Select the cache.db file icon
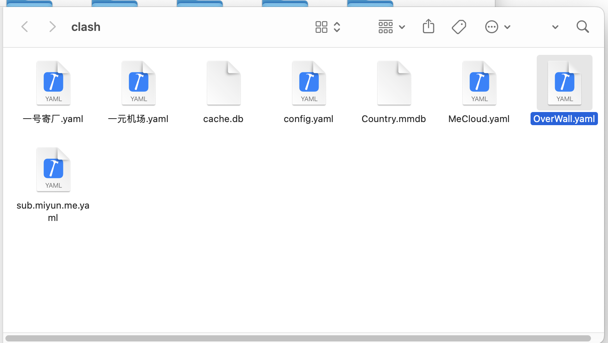The height and width of the screenshot is (343, 608). point(223,83)
